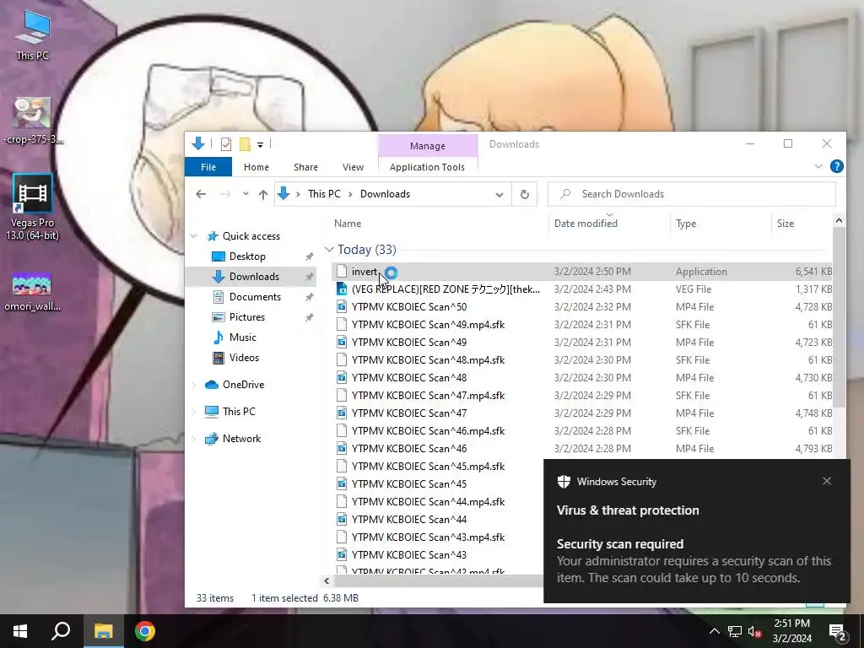Click the icon of YTPMV KCBOIEC Scan^46

(342, 449)
